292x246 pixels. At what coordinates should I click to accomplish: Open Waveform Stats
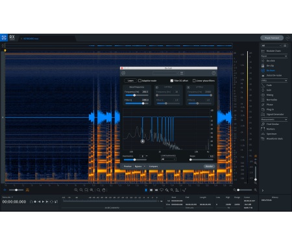click(x=274, y=139)
